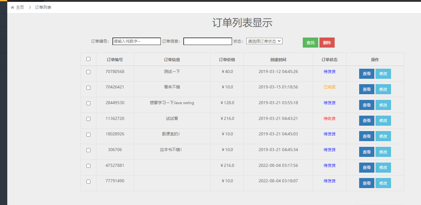
Task: Click the order number 306706
Action: click(x=115, y=150)
